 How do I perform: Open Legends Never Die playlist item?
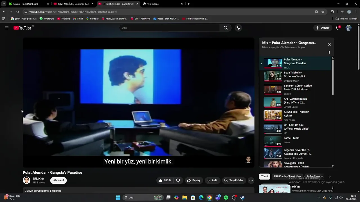pyautogui.click(x=295, y=154)
